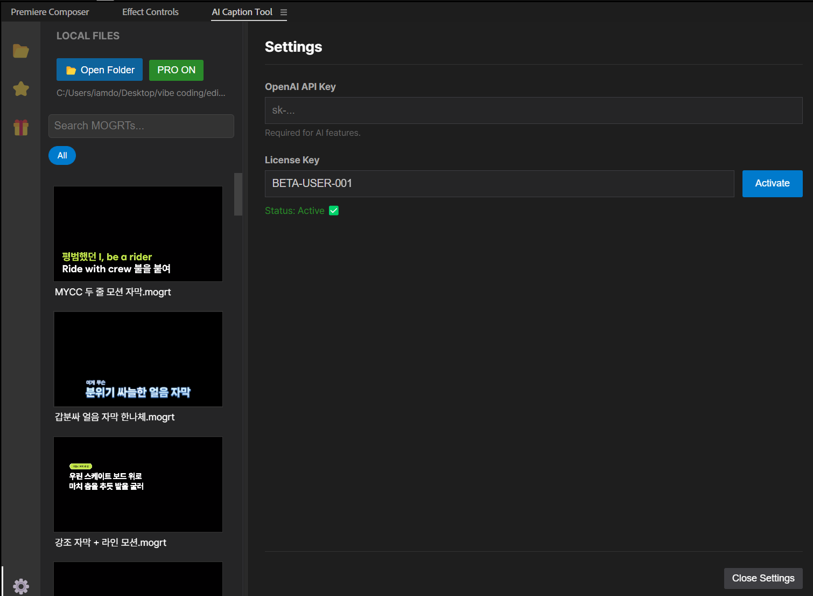This screenshot has width=813, height=596.
Task: Click the License Key input field
Action: point(499,184)
